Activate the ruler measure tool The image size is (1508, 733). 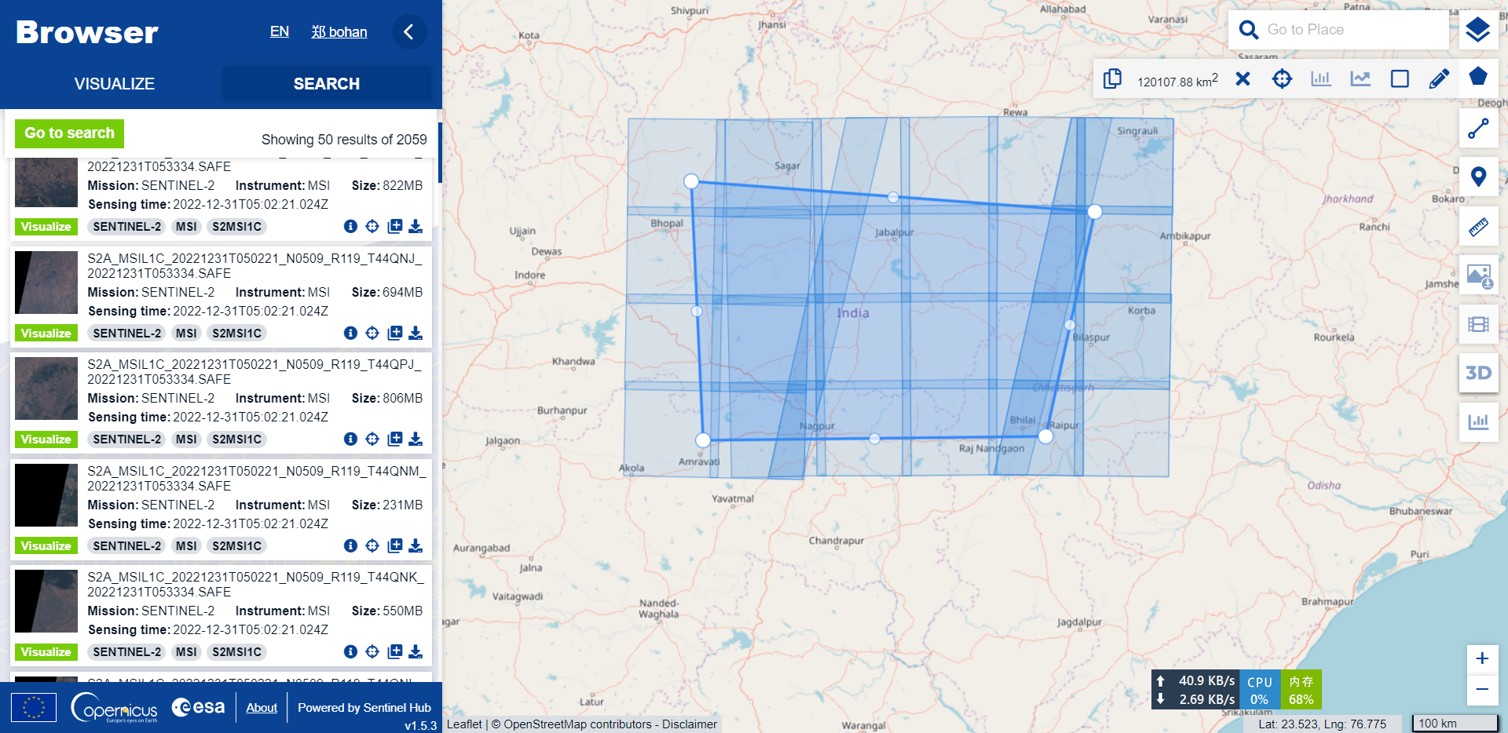[1478, 227]
